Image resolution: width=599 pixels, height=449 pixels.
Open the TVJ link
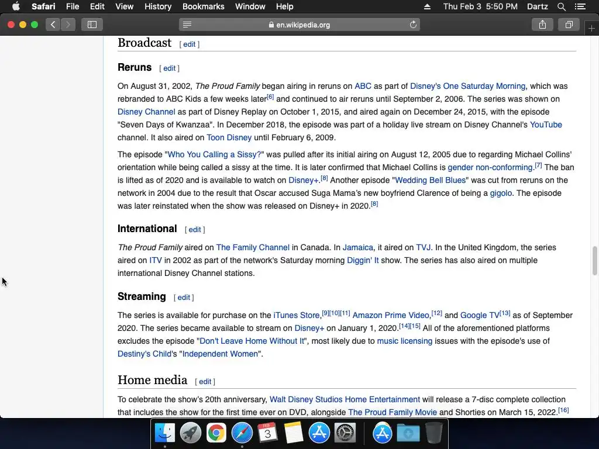424,248
